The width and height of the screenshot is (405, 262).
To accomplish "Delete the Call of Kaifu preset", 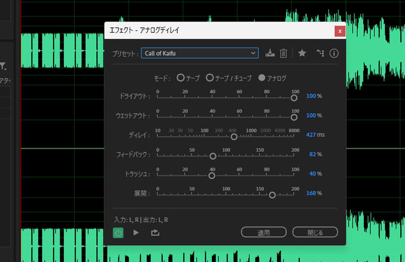I will (x=283, y=53).
